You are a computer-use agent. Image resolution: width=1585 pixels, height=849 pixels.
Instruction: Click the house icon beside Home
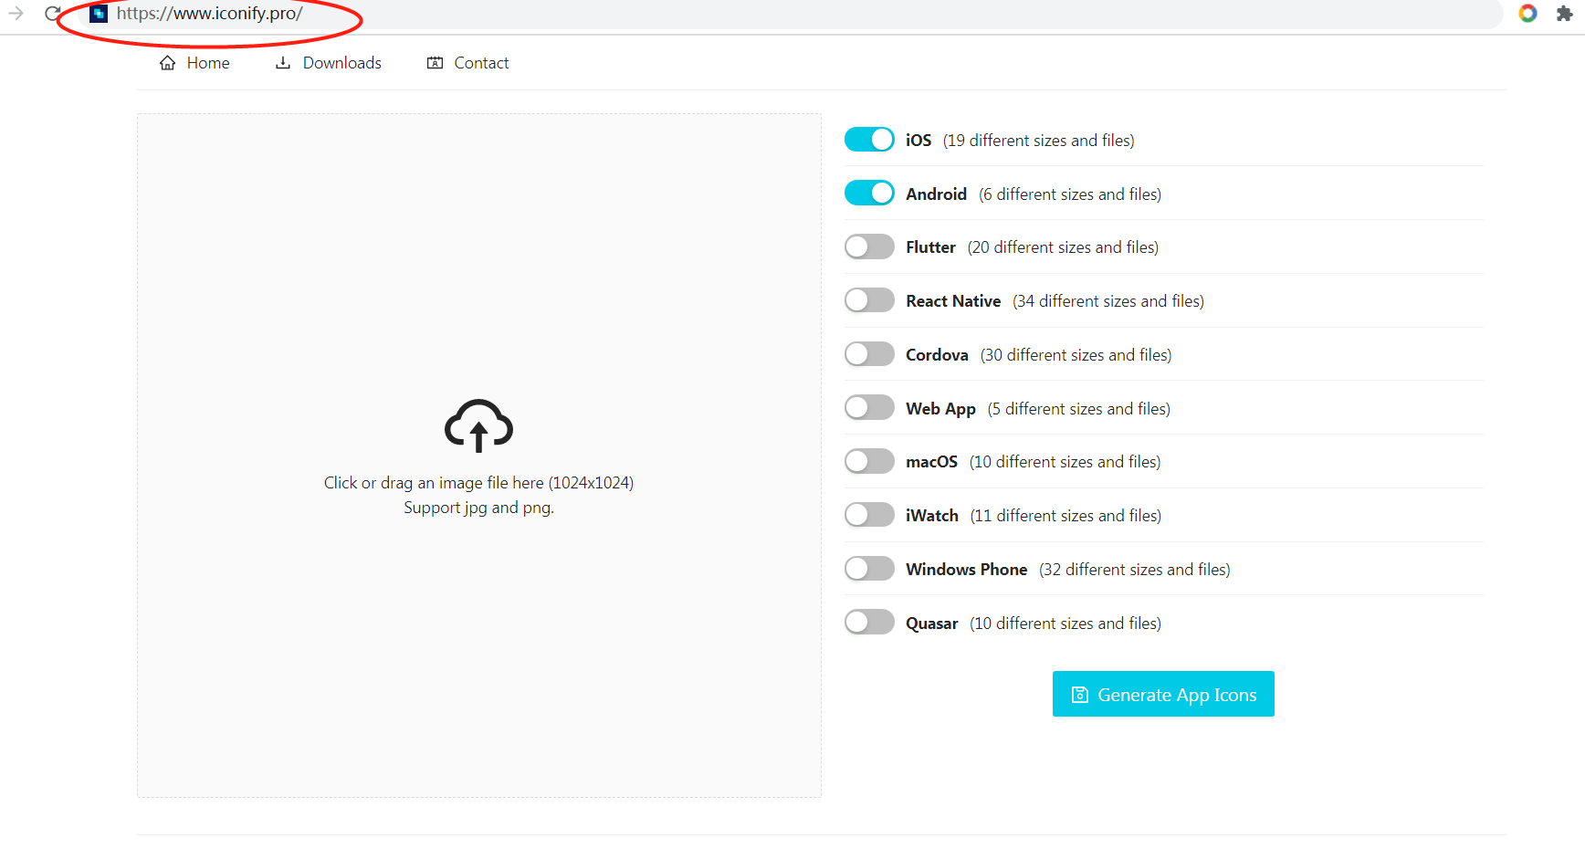(x=167, y=63)
